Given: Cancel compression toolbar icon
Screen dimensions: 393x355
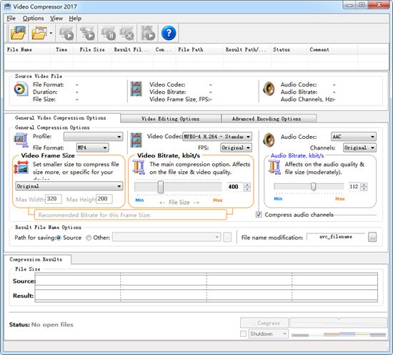Looking at the screenshot, I should [x=127, y=33].
